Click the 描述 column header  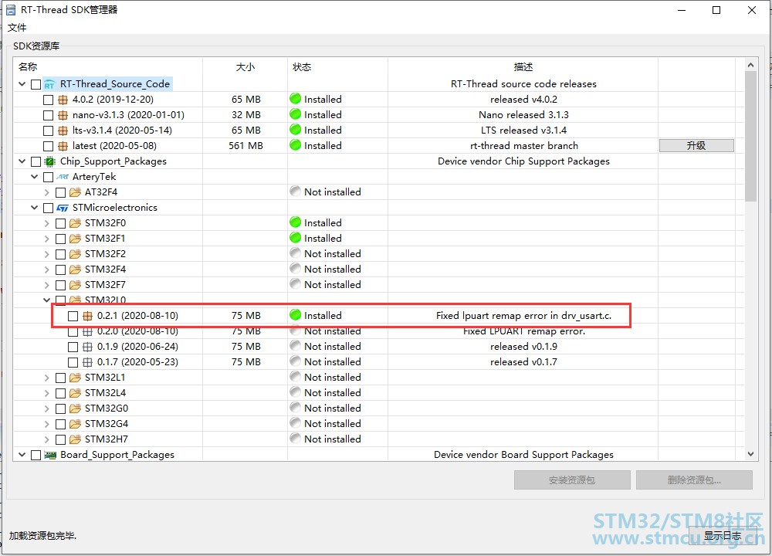click(523, 67)
